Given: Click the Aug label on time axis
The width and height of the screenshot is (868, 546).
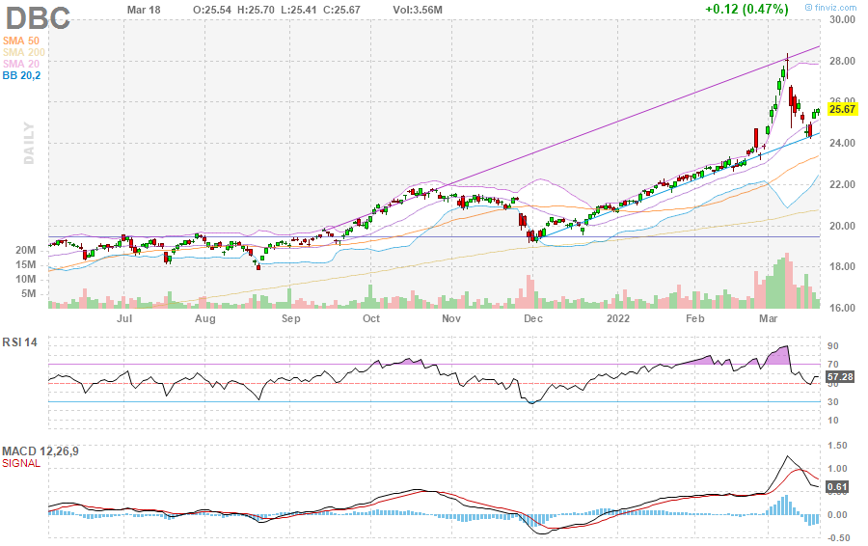Looking at the screenshot, I should pyautogui.click(x=205, y=318).
